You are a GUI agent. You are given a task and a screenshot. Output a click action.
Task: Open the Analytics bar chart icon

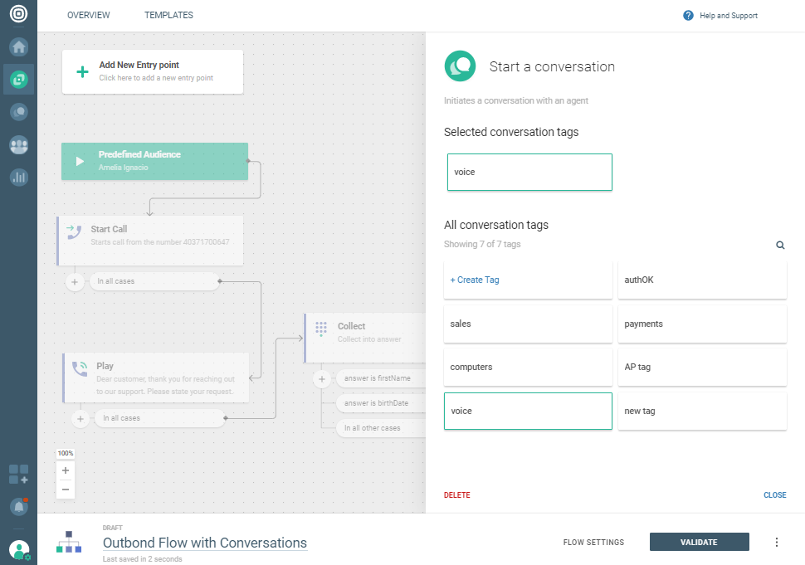(18, 177)
